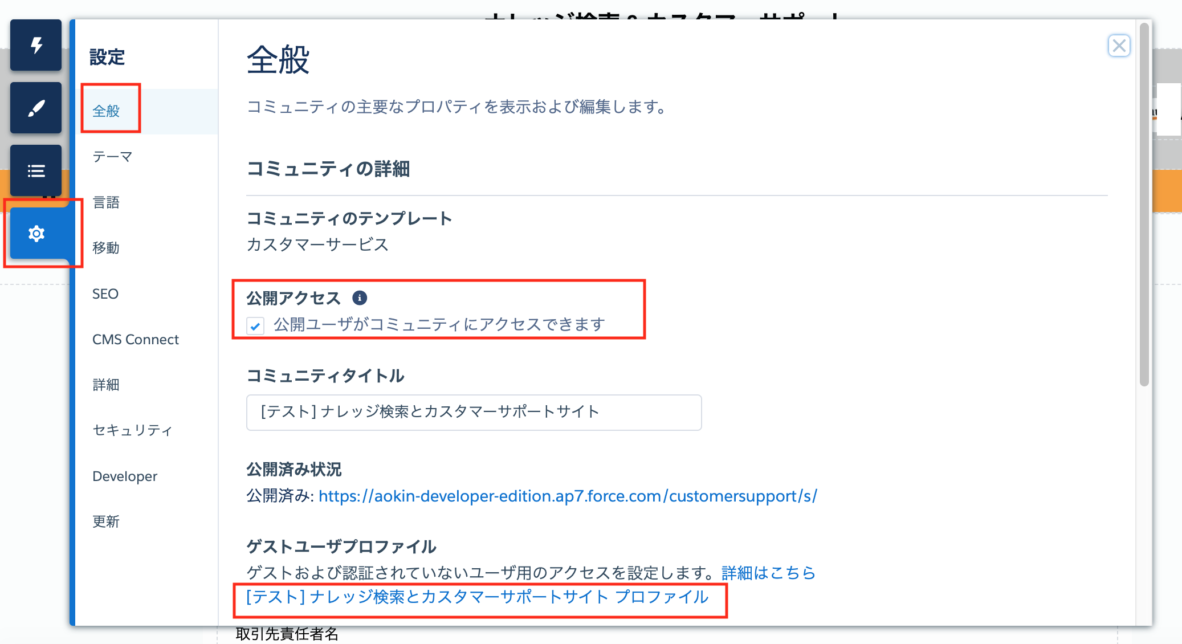The width and height of the screenshot is (1182, 644).
Task: Click the community title input field
Action: point(473,412)
